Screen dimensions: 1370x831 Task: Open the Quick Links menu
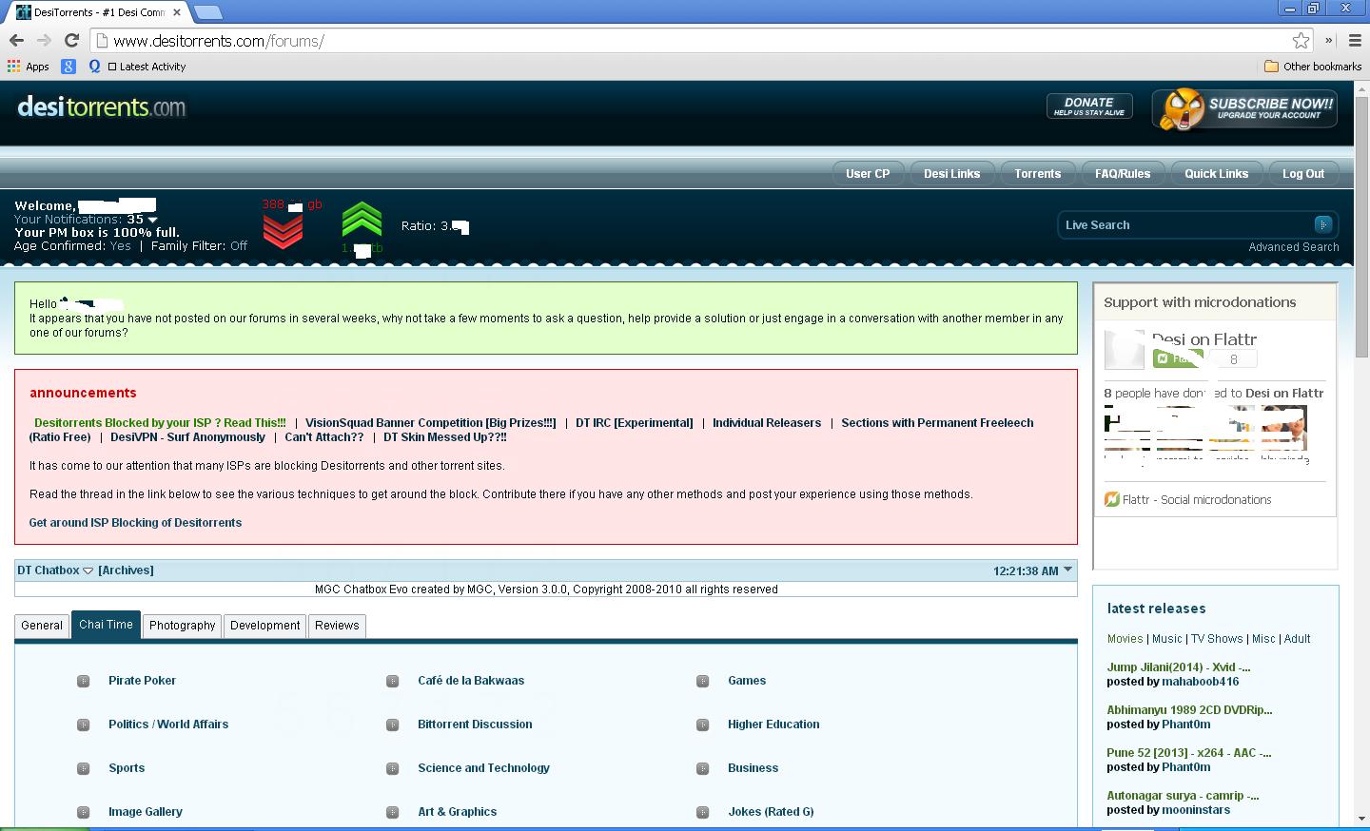[1216, 174]
